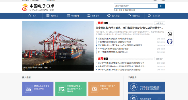Open the 首页 menu item

[34, 16]
